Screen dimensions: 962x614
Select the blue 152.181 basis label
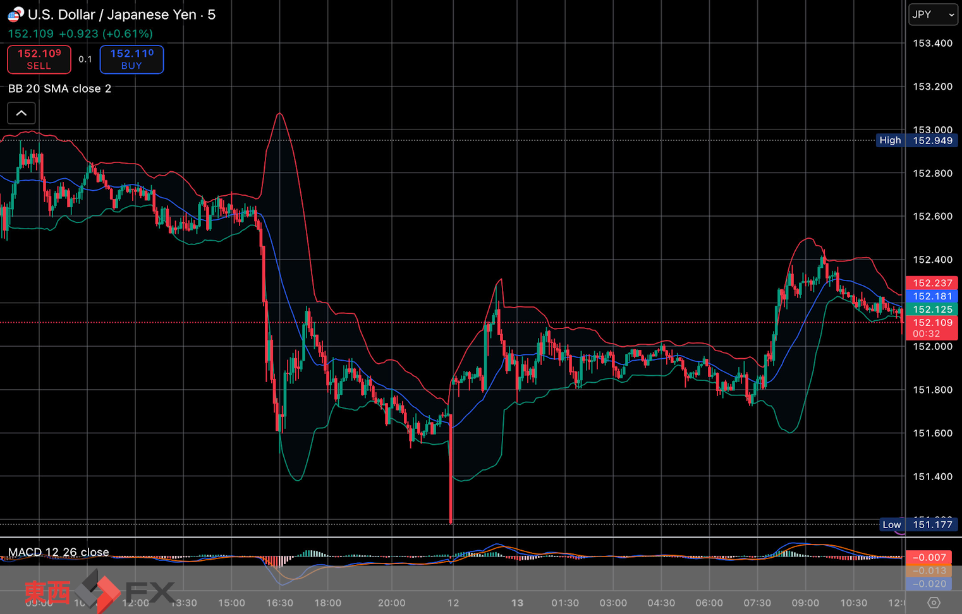932,296
